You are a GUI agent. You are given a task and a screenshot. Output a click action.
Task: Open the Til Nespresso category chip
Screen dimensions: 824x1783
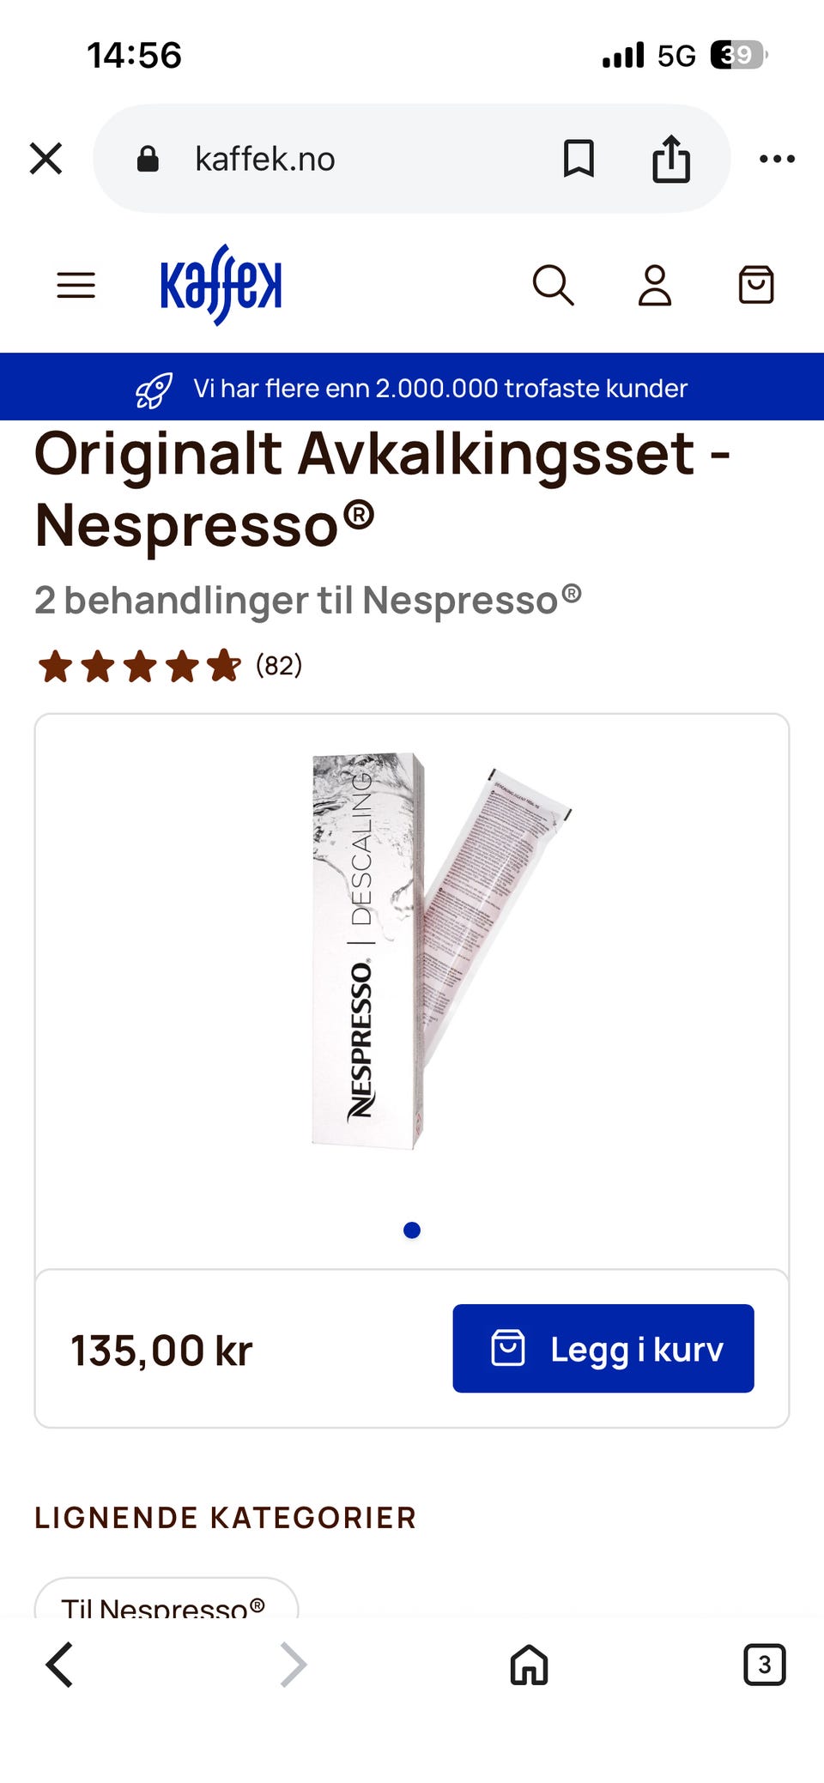point(166,1600)
